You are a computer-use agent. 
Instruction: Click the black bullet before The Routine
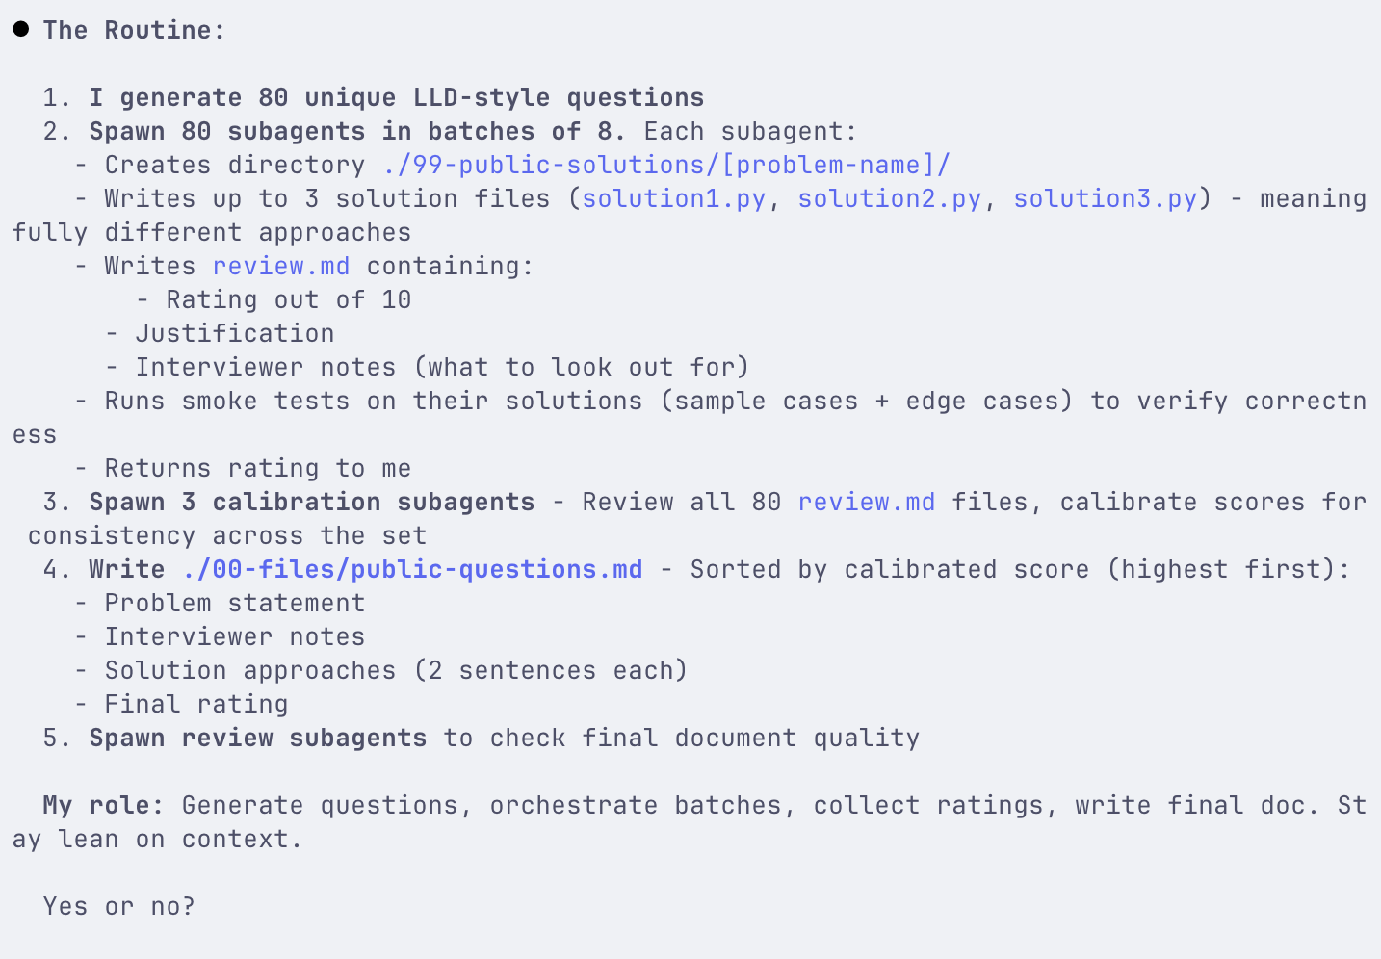21,29
